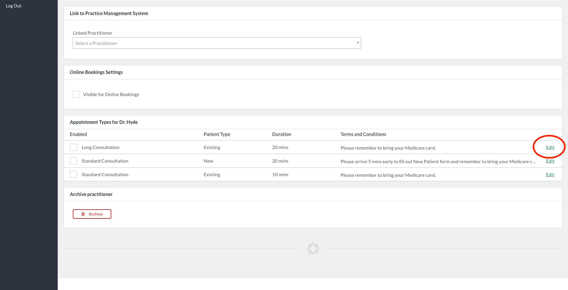The height and width of the screenshot is (290, 568).
Task: Click Medicare card terms in 10 mins row
Action: (388, 175)
